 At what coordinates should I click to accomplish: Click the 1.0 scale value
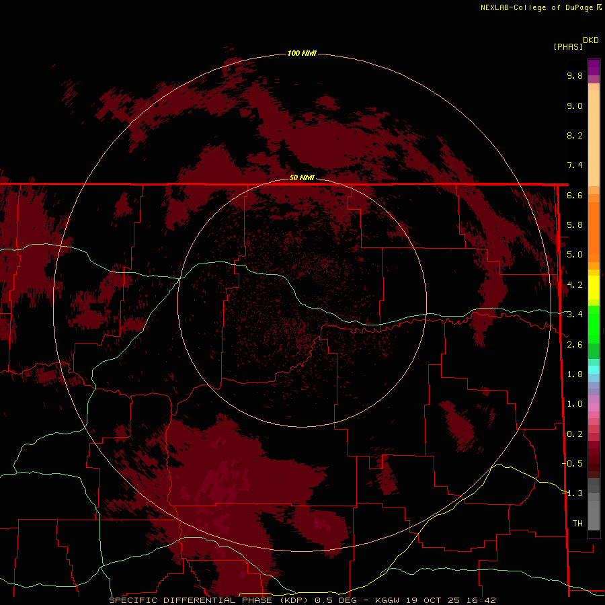click(x=575, y=404)
